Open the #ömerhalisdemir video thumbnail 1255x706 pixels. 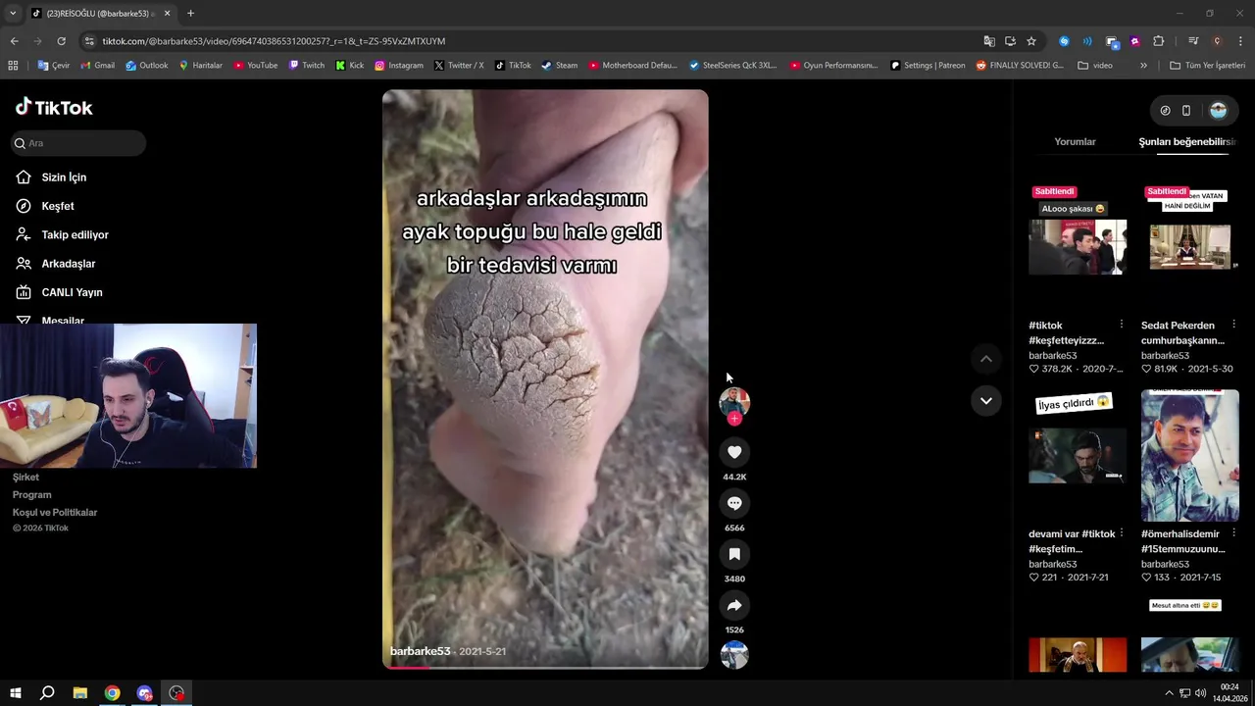pyautogui.click(x=1189, y=456)
